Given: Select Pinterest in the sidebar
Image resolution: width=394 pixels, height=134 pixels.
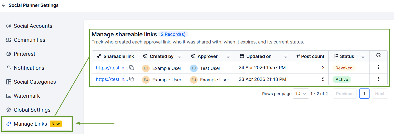Looking at the screenshot, I should [x=24, y=54].
